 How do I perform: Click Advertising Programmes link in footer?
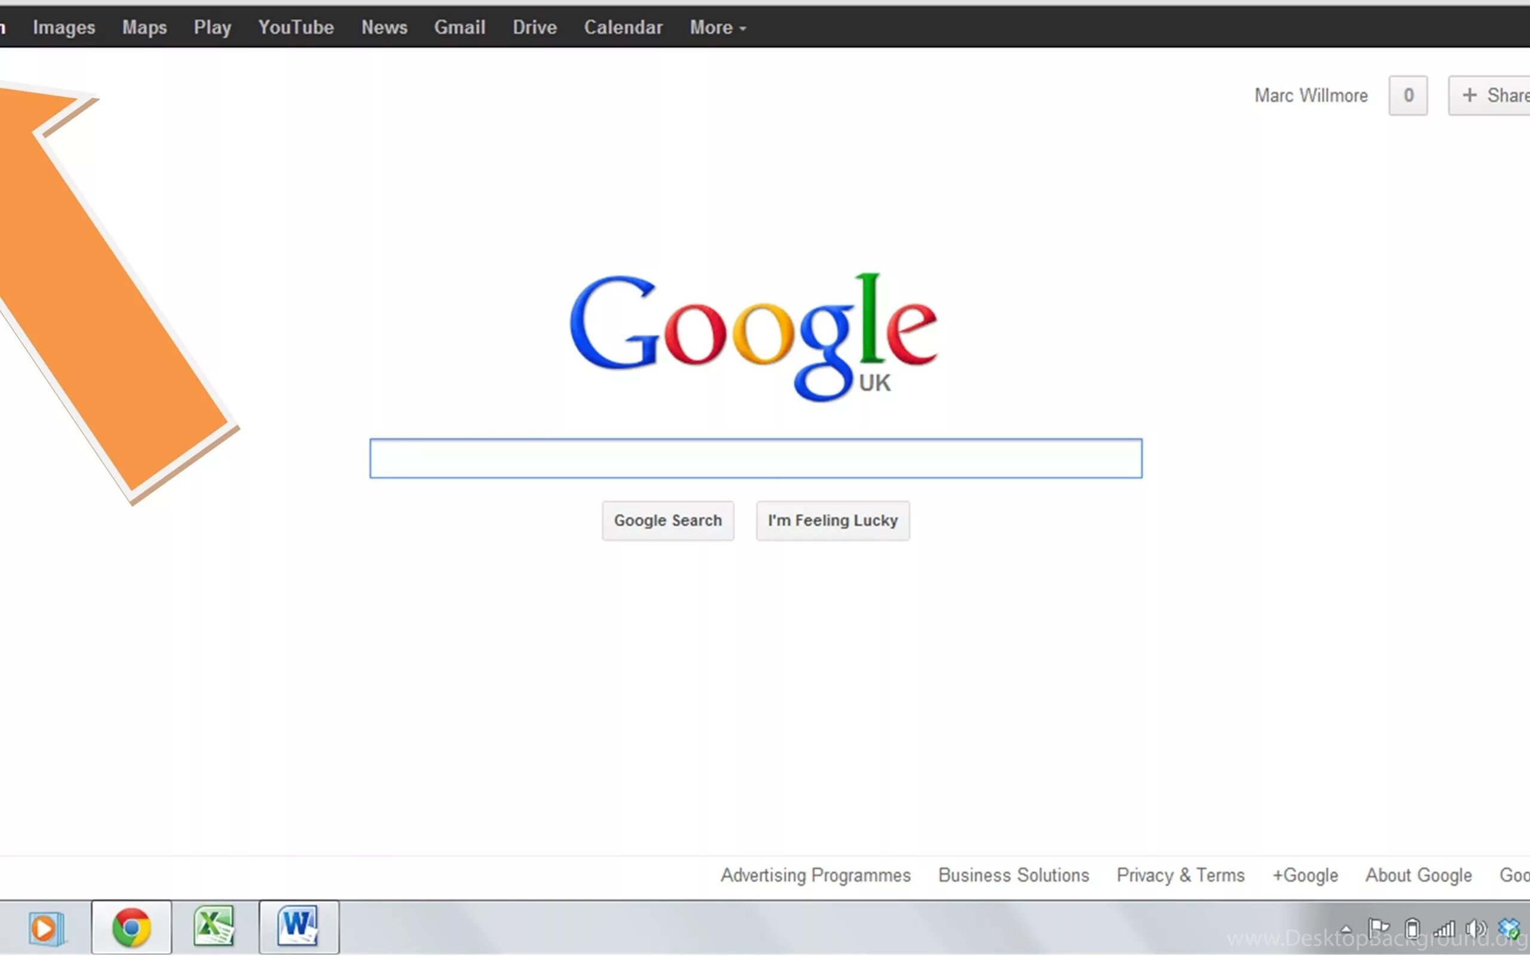815,875
